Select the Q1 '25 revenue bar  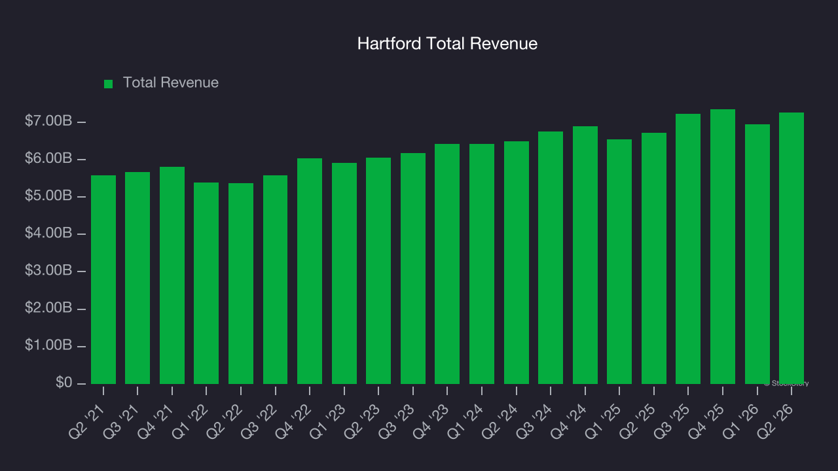coord(619,262)
